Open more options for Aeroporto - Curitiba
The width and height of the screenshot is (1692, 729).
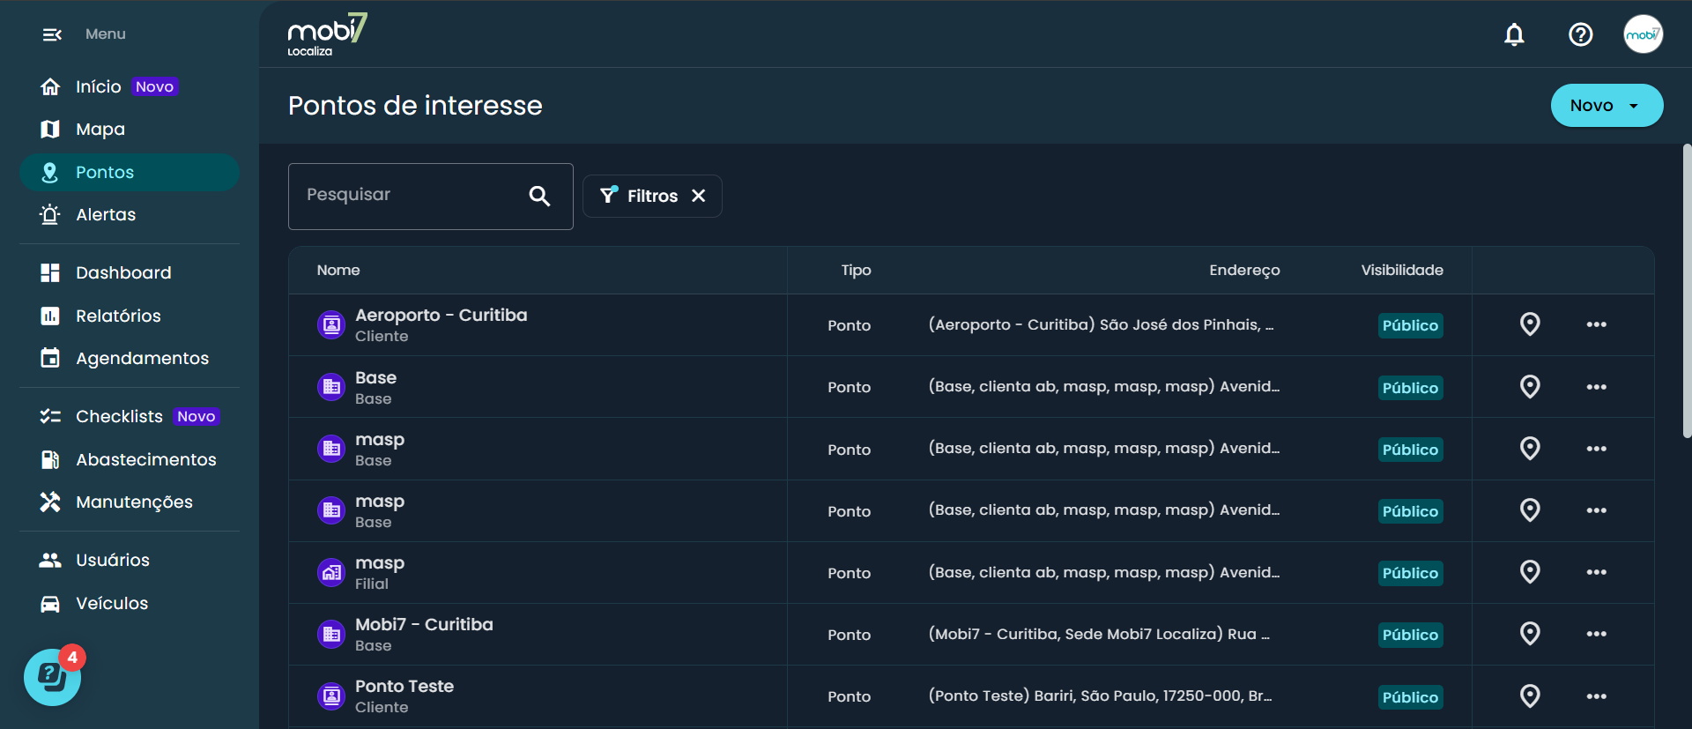(1596, 324)
